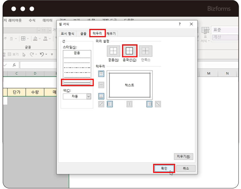Open the 표시 형식 tab
The height and width of the screenshot is (189, 241).
(x=67, y=33)
